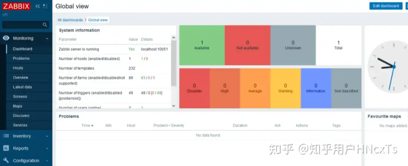Click the search magnifier icon

click(x=45, y=25)
